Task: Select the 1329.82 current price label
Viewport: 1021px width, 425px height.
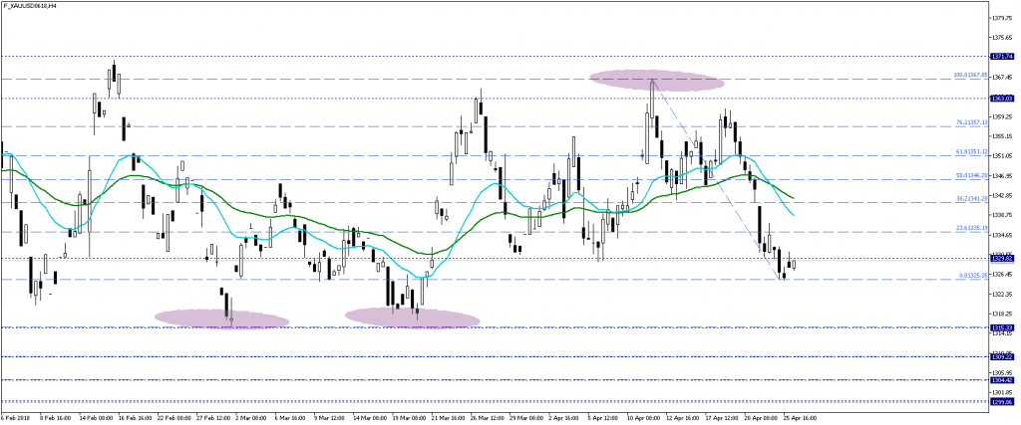Action: [1001, 259]
